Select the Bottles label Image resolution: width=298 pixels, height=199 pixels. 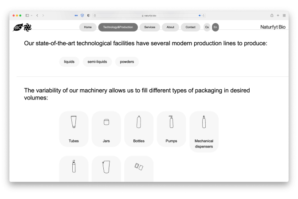[x=139, y=141]
